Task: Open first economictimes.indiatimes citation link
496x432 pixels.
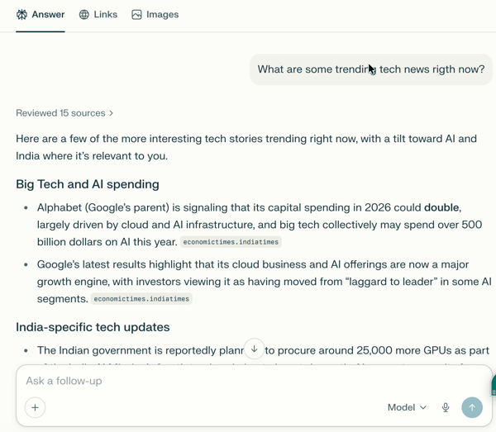Action: click(x=231, y=242)
